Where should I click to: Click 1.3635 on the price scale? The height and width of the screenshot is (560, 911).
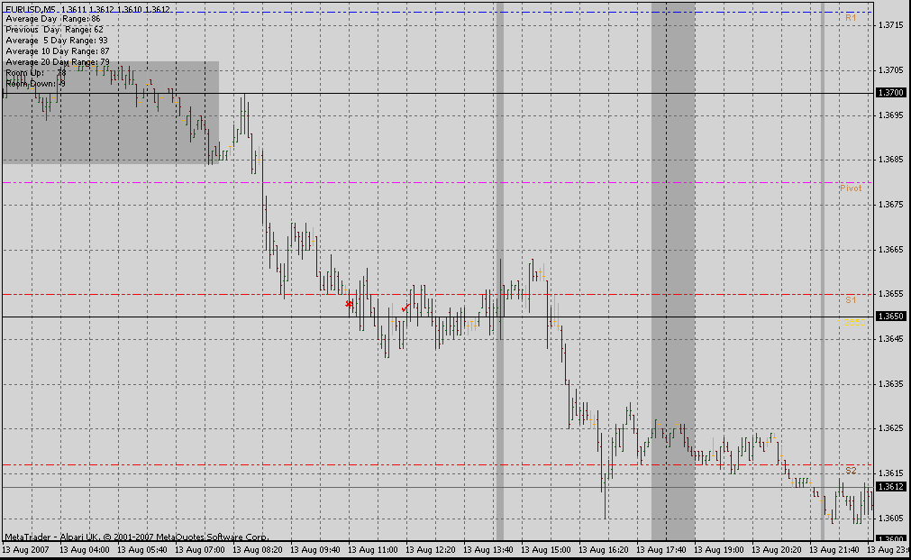(891, 384)
